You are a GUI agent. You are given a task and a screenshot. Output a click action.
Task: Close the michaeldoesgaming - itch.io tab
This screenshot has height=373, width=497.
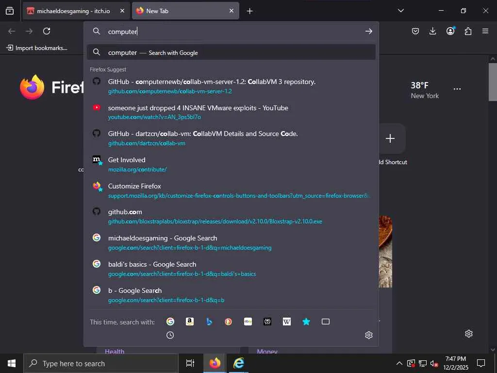(x=122, y=11)
